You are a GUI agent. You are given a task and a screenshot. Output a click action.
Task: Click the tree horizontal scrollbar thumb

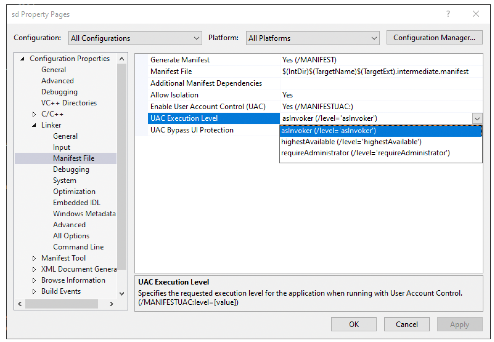pos(61,304)
